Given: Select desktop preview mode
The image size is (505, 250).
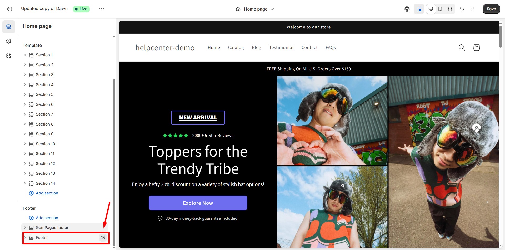Looking at the screenshot, I should coord(431,9).
